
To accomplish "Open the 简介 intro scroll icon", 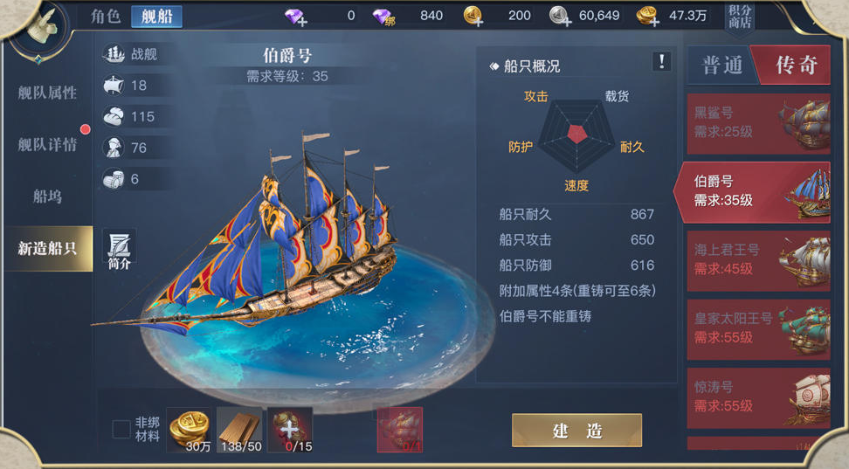I will point(119,250).
